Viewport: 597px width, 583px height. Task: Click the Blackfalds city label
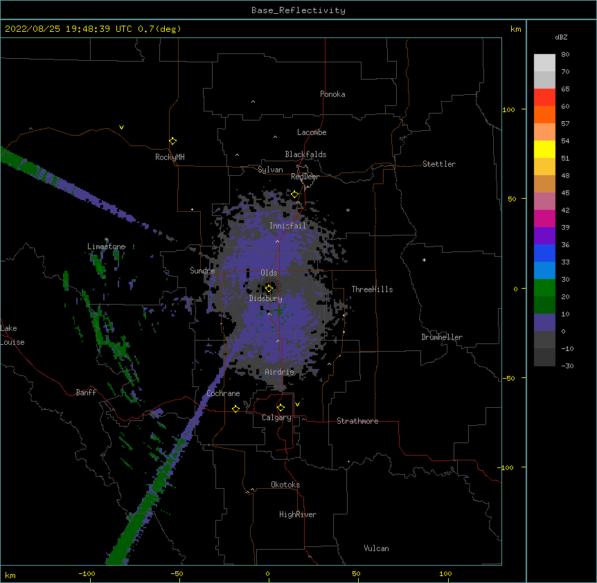click(x=305, y=154)
